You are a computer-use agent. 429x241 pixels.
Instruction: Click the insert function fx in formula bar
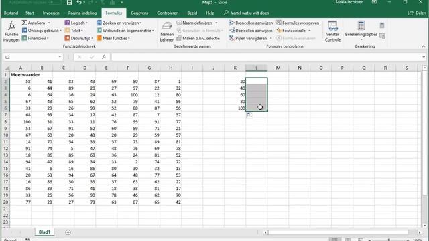104,57
